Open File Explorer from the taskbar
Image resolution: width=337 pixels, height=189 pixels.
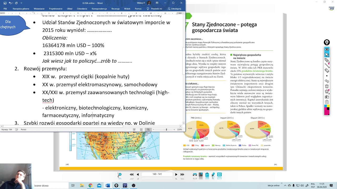point(82,186)
